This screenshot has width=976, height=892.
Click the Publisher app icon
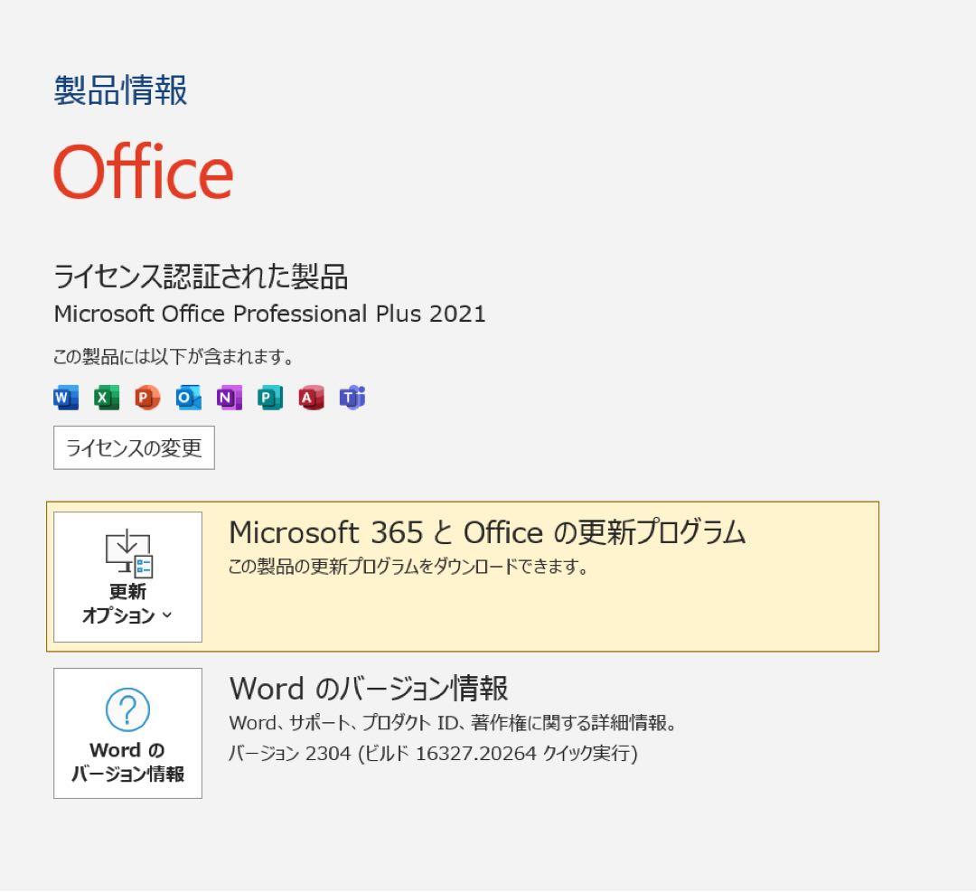pyautogui.click(x=270, y=398)
